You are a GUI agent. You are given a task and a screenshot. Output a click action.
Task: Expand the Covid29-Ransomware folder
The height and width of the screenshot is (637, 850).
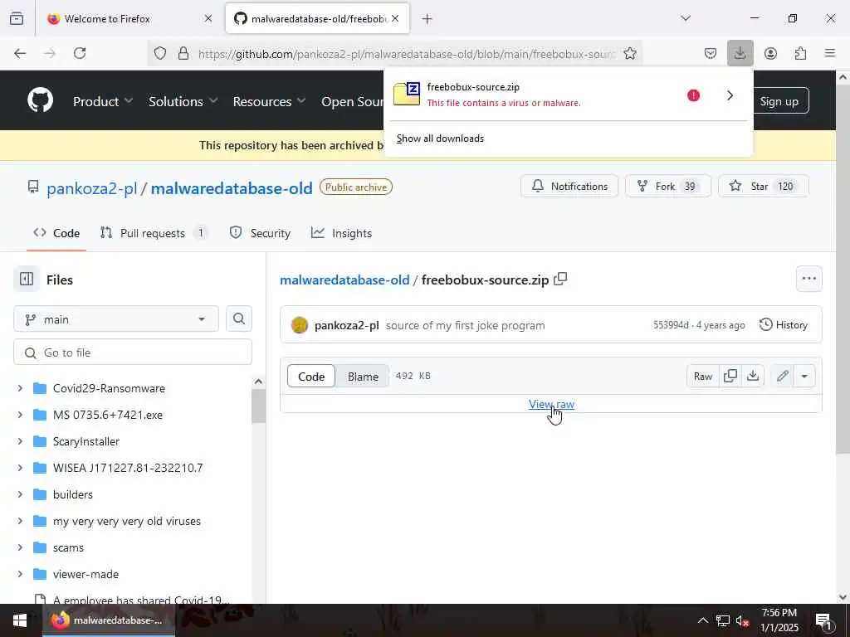point(20,388)
